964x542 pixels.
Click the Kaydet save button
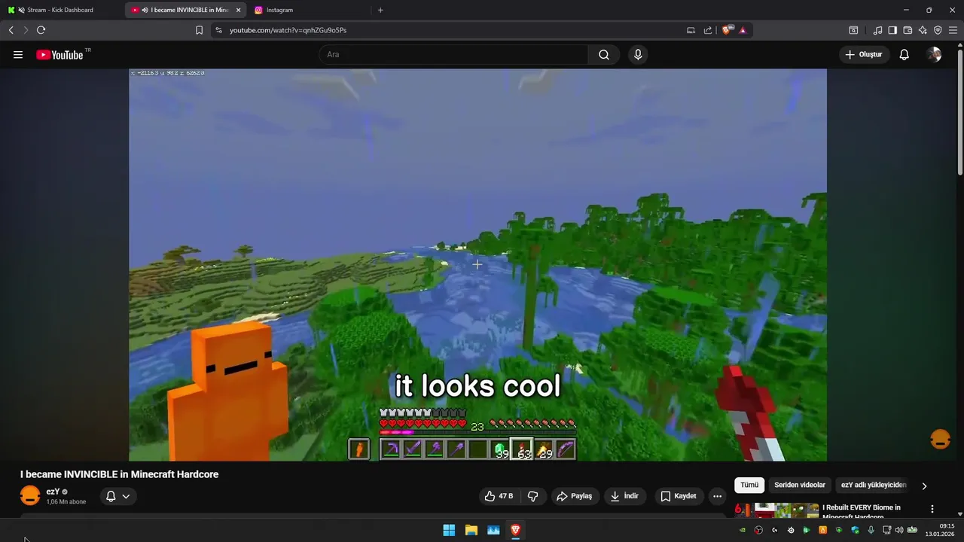tap(678, 496)
